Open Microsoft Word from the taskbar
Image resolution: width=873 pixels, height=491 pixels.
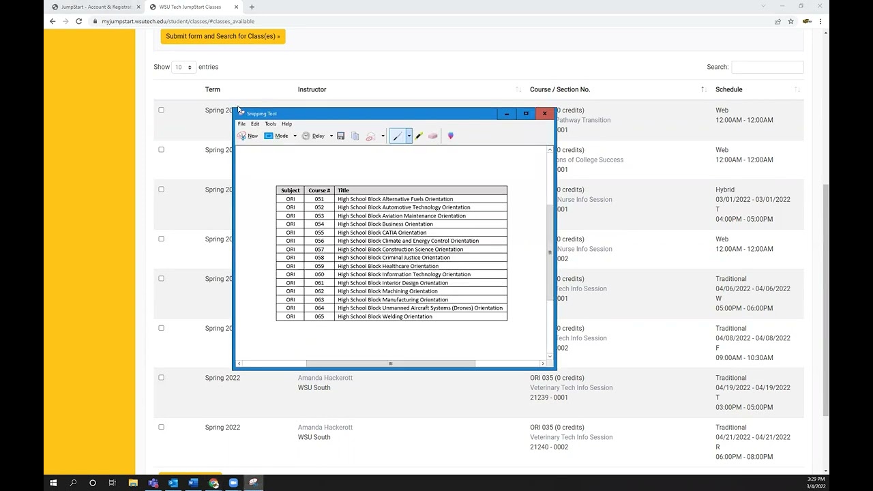193,483
